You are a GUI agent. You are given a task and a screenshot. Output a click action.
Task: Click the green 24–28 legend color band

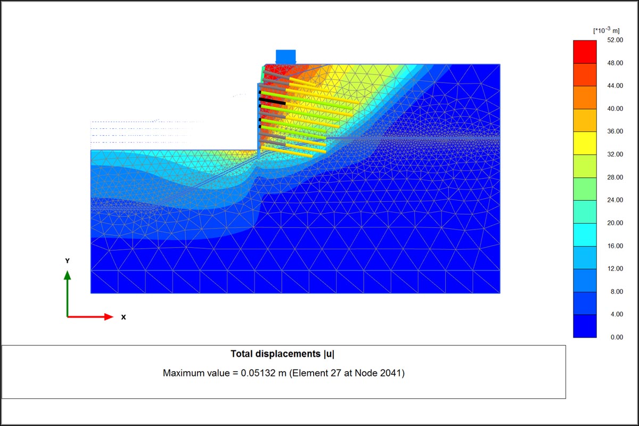tap(585, 189)
